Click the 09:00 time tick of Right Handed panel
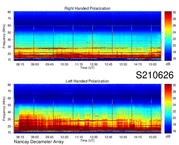The image size is (179, 145). 35,64
